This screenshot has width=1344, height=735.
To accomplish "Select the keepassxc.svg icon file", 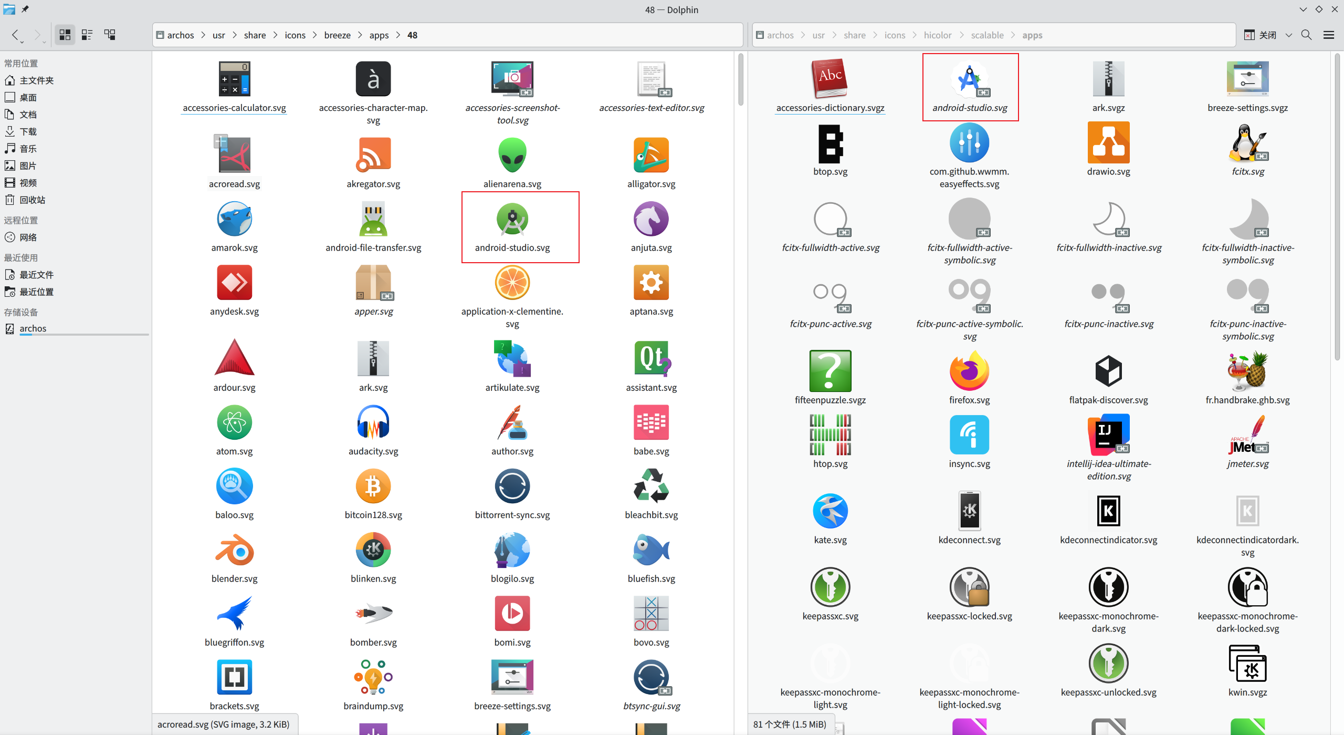I will [830, 588].
